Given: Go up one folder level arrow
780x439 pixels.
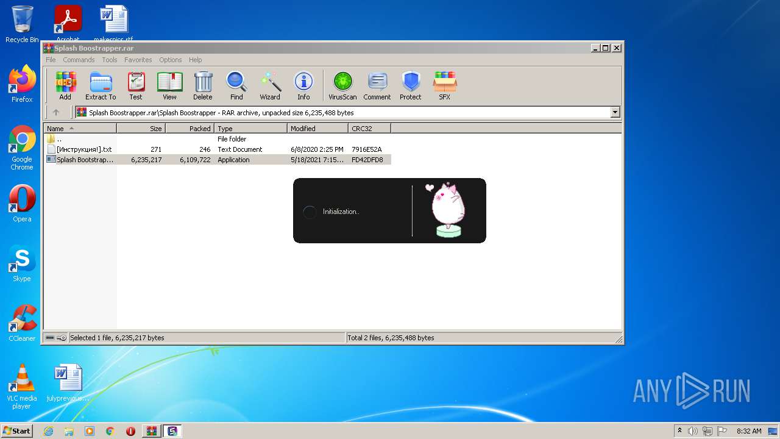Looking at the screenshot, I should [x=56, y=112].
